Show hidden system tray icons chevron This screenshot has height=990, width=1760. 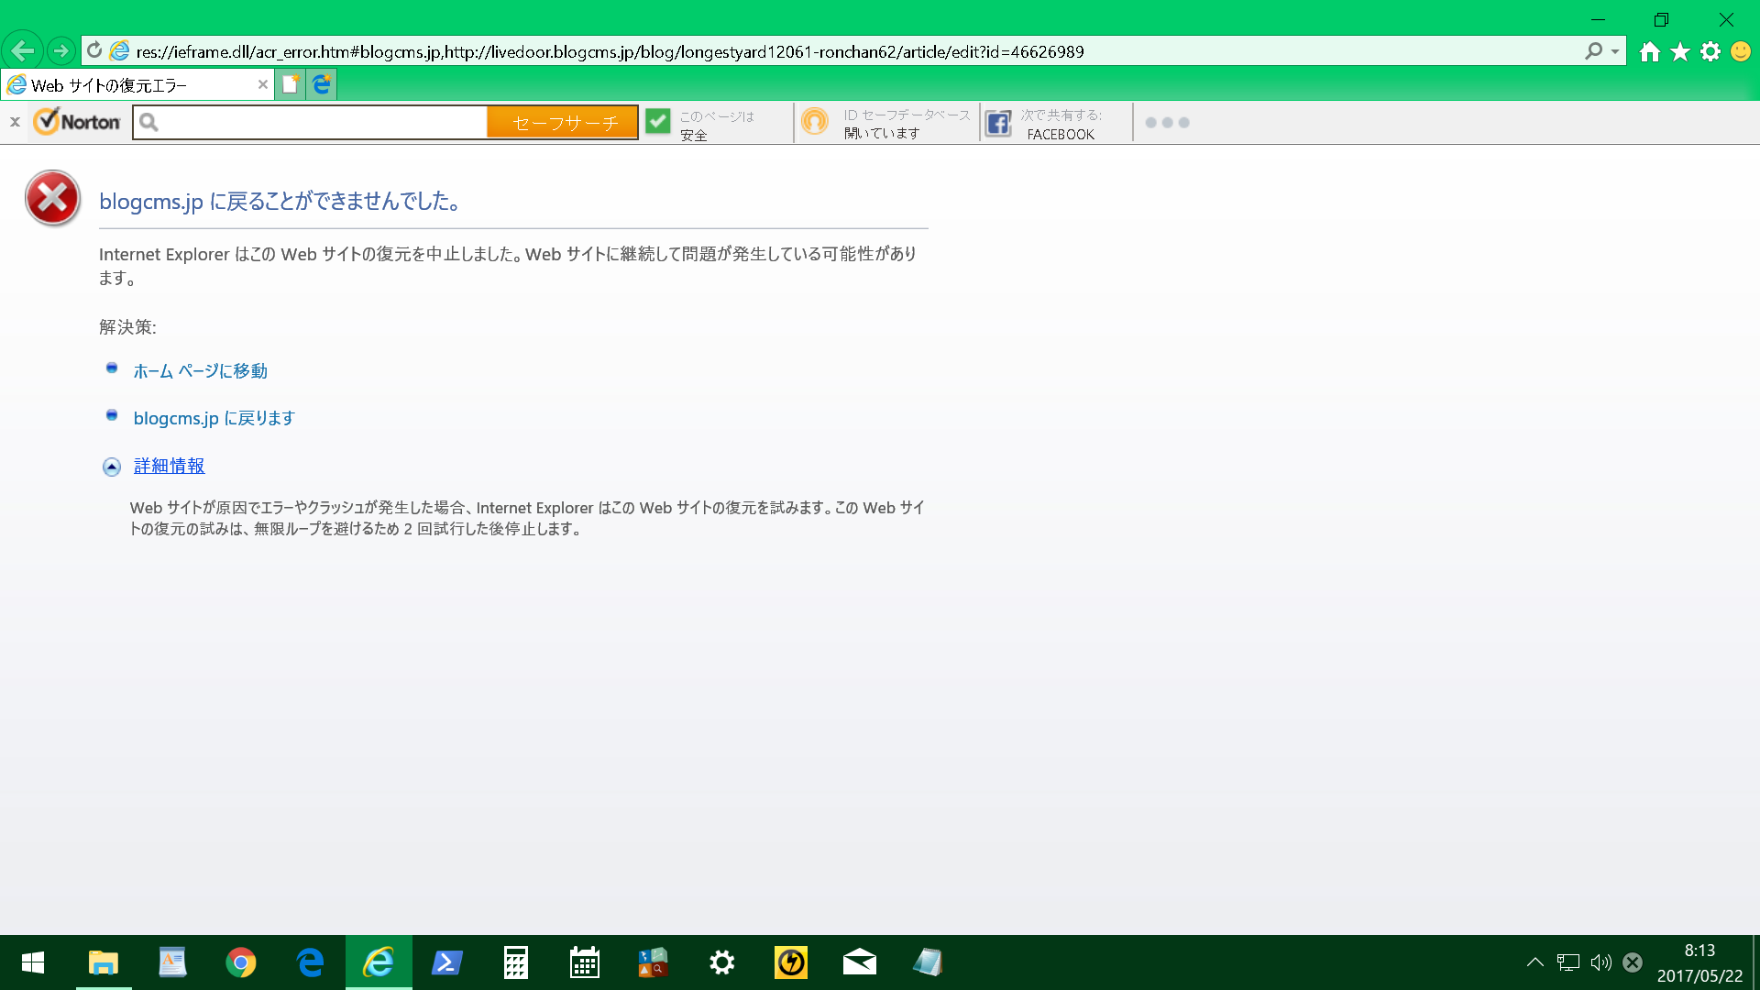pos(1534,962)
